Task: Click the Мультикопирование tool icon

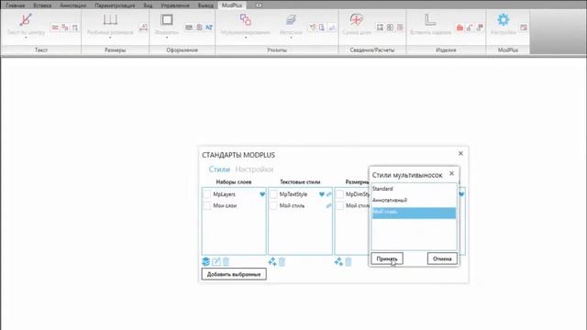Action: coord(246,20)
